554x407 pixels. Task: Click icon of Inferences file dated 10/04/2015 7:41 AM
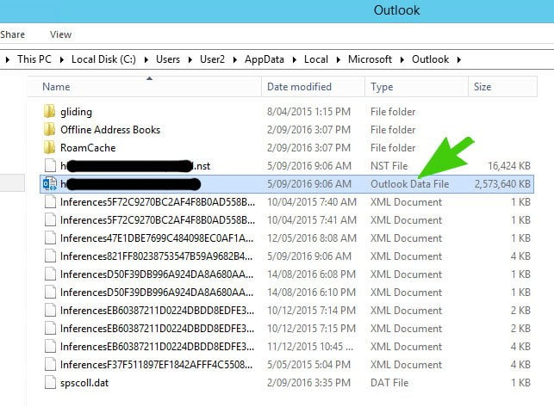50,220
